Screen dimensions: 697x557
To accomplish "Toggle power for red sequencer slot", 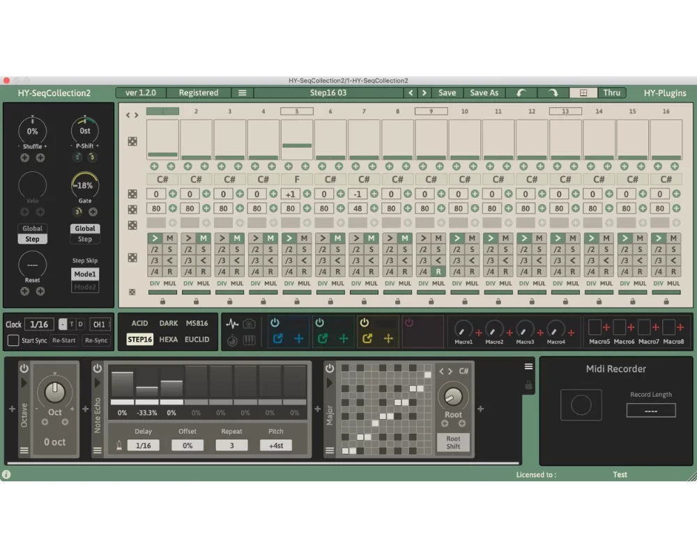I will [x=409, y=323].
